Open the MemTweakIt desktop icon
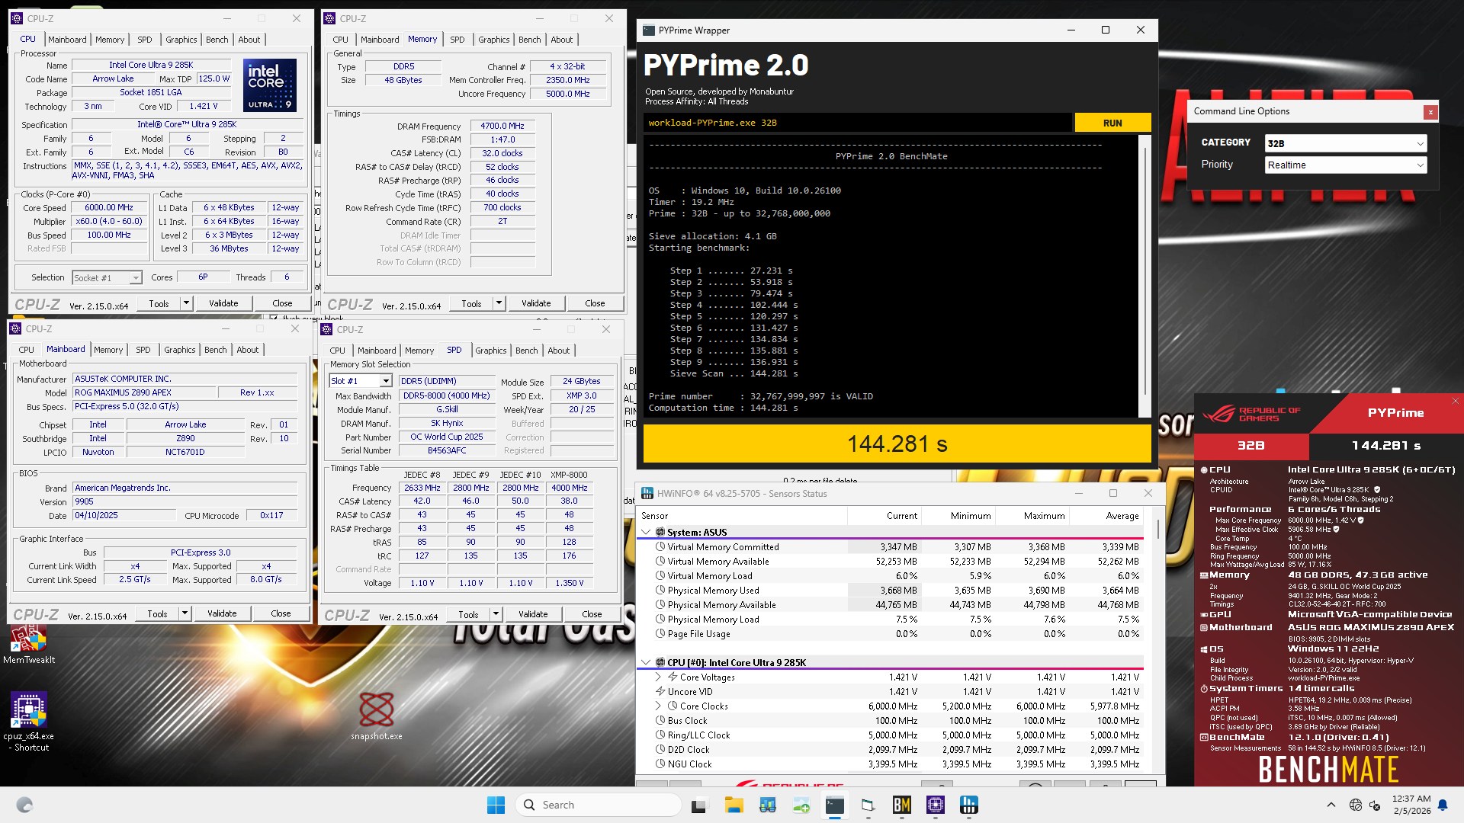This screenshot has height=823, width=1464. (x=29, y=644)
